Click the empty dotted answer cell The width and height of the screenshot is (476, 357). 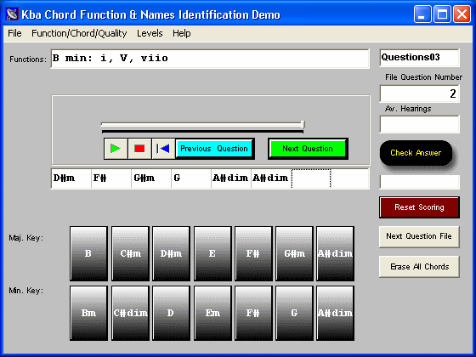tap(311, 178)
